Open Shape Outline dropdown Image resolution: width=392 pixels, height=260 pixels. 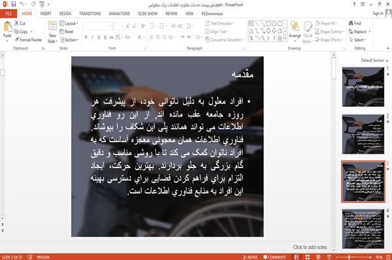click(330, 31)
